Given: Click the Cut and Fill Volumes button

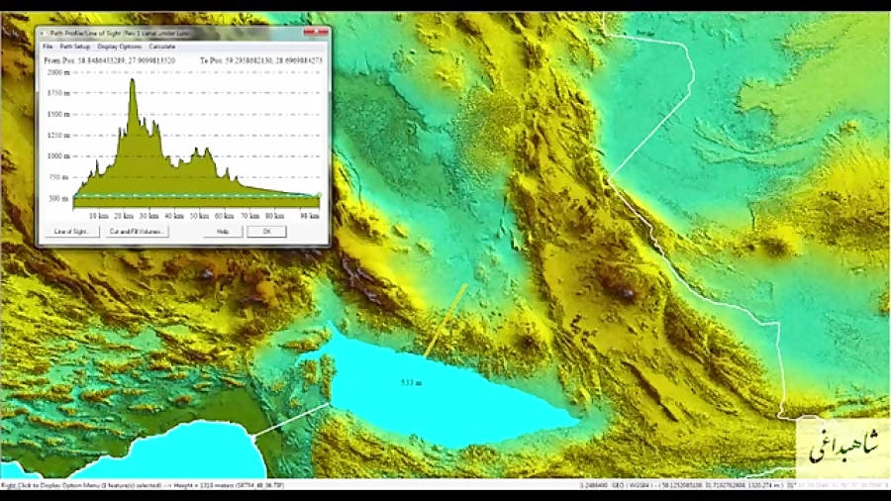Looking at the screenshot, I should (137, 231).
